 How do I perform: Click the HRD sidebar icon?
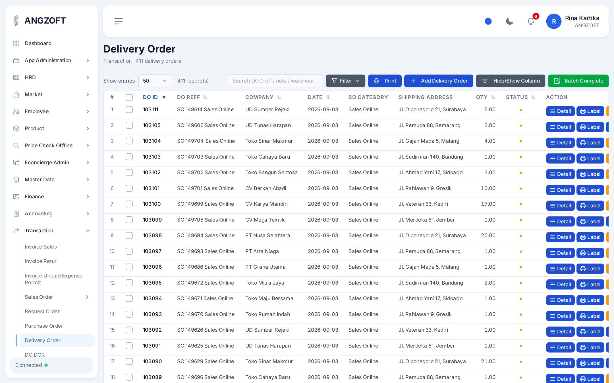click(x=16, y=77)
